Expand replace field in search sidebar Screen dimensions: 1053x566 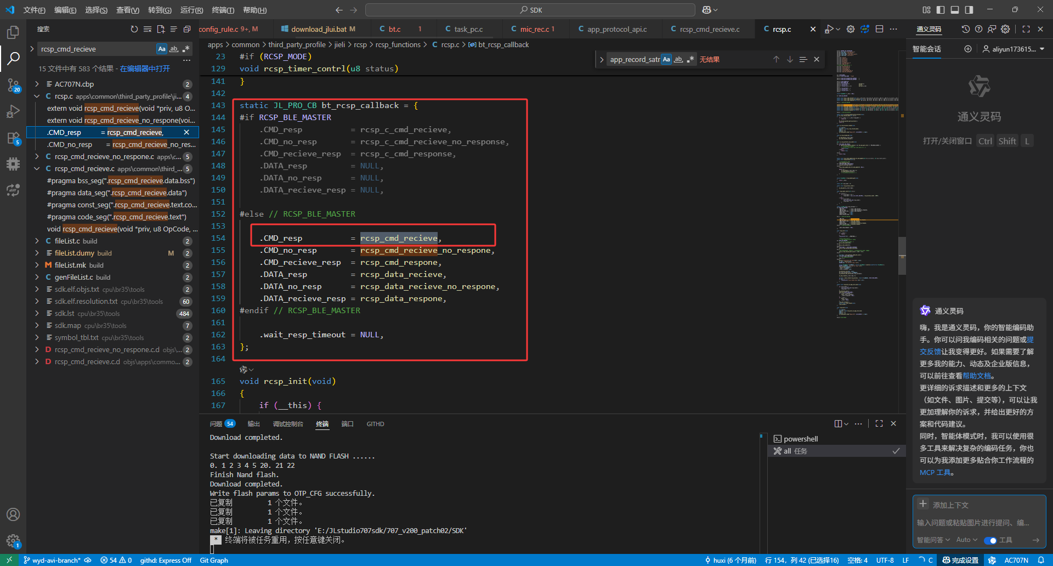(x=32, y=49)
